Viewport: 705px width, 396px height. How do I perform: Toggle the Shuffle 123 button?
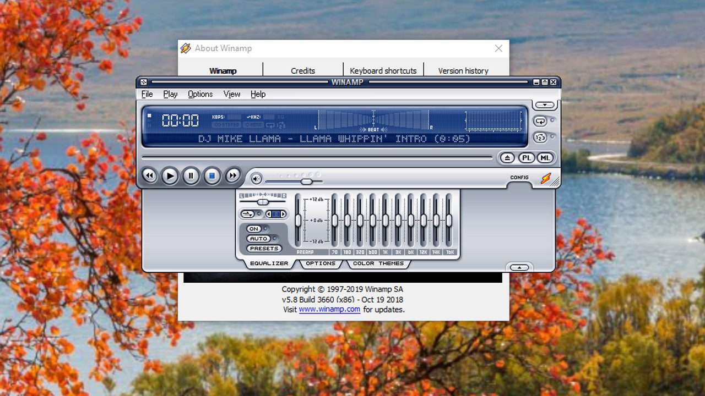click(540, 137)
